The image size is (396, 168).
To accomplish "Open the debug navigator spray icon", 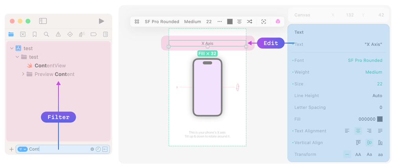I will pos(82,34).
